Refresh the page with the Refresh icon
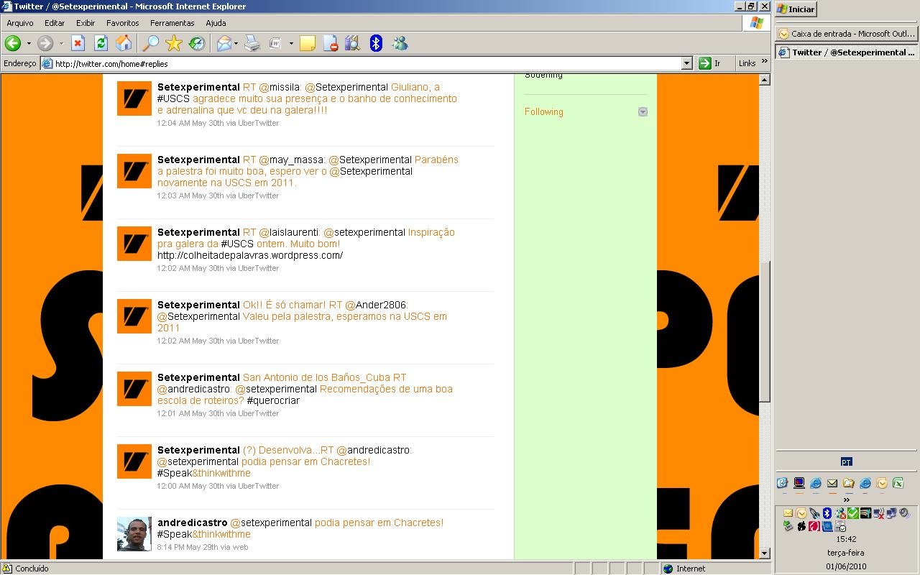920x575 pixels. pyautogui.click(x=101, y=44)
